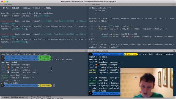Image resolution: width=176 pixels, height=99 pixels.
Task: Open the http://192.168.0.194:3000/ network URL
Action: tap(37, 8)
